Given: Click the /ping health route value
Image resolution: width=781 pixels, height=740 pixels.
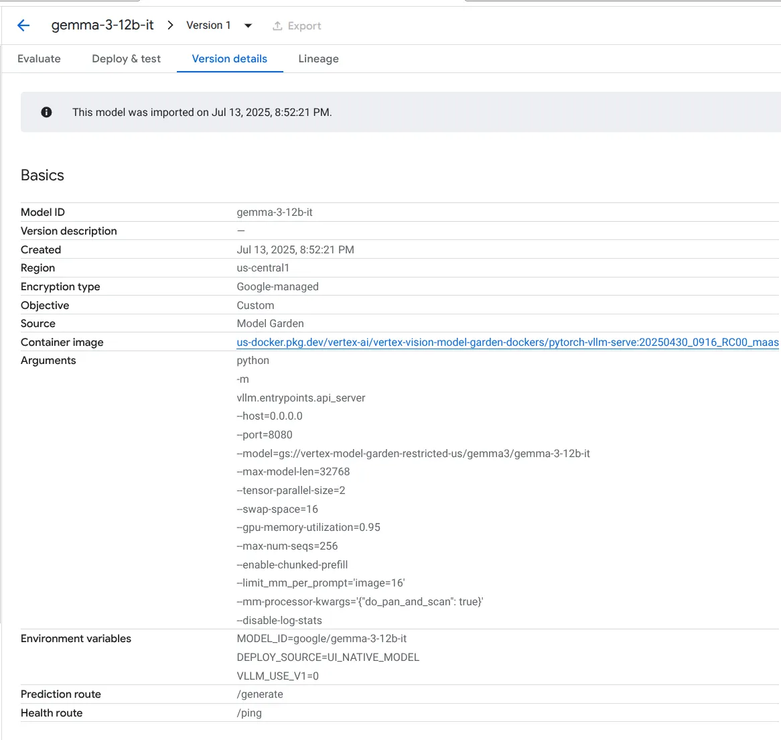Looking at the screenshot, I should (x=249, y=713).
